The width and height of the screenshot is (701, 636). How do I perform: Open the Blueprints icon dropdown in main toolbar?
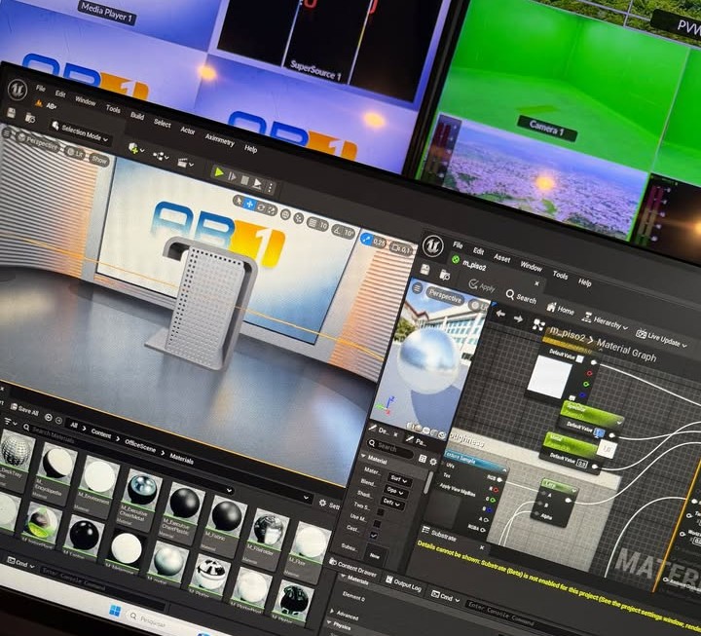coord(160,156)
